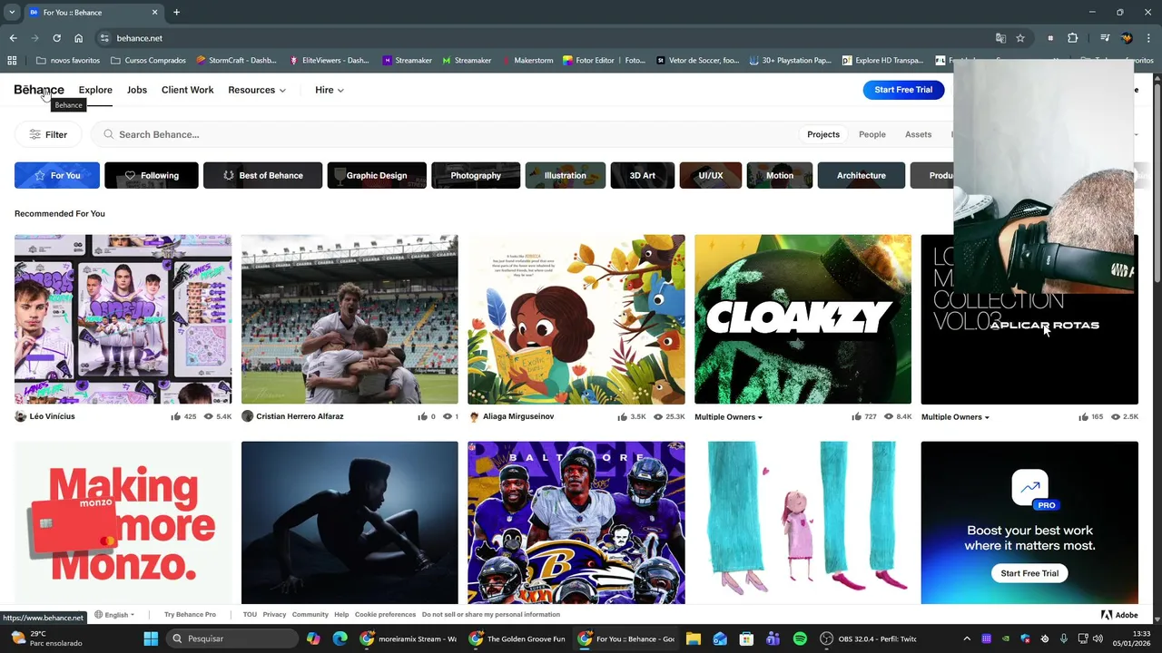
Task: Click Aliaga Mirguseinov avatar icon
Action: click(474, 416)
